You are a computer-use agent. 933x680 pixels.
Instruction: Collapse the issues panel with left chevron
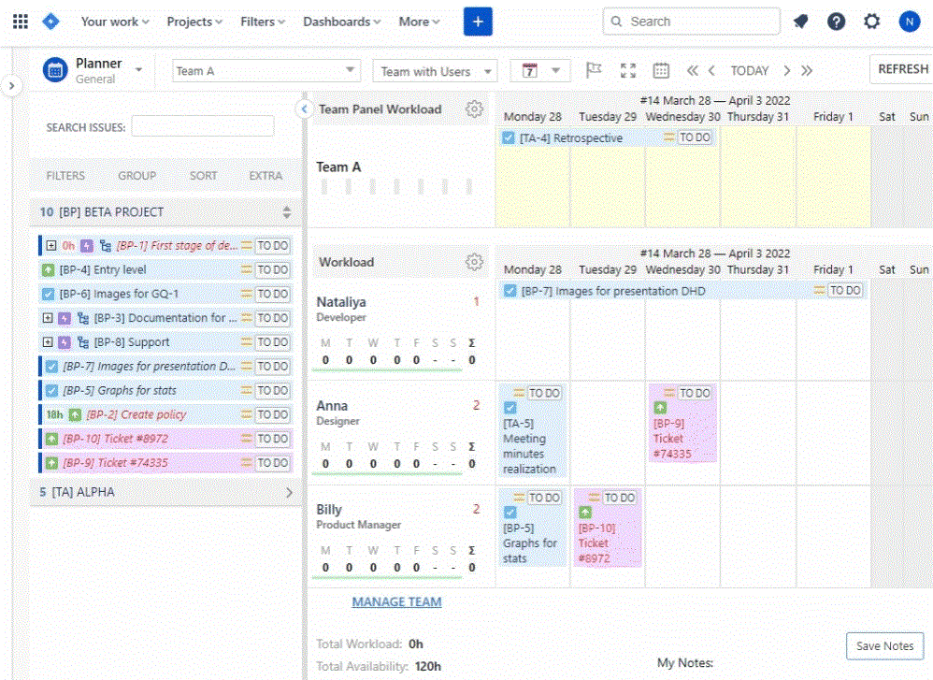tap(304, 109)
